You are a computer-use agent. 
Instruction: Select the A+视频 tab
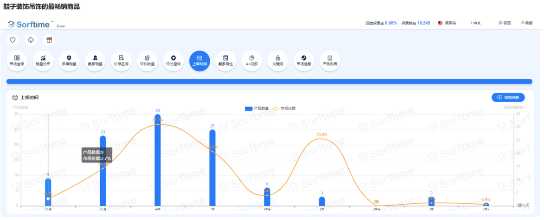[251, 61]
